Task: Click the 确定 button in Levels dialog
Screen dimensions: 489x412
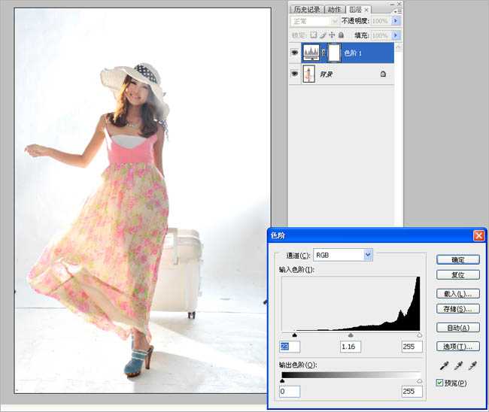Action: coord(457,259)
